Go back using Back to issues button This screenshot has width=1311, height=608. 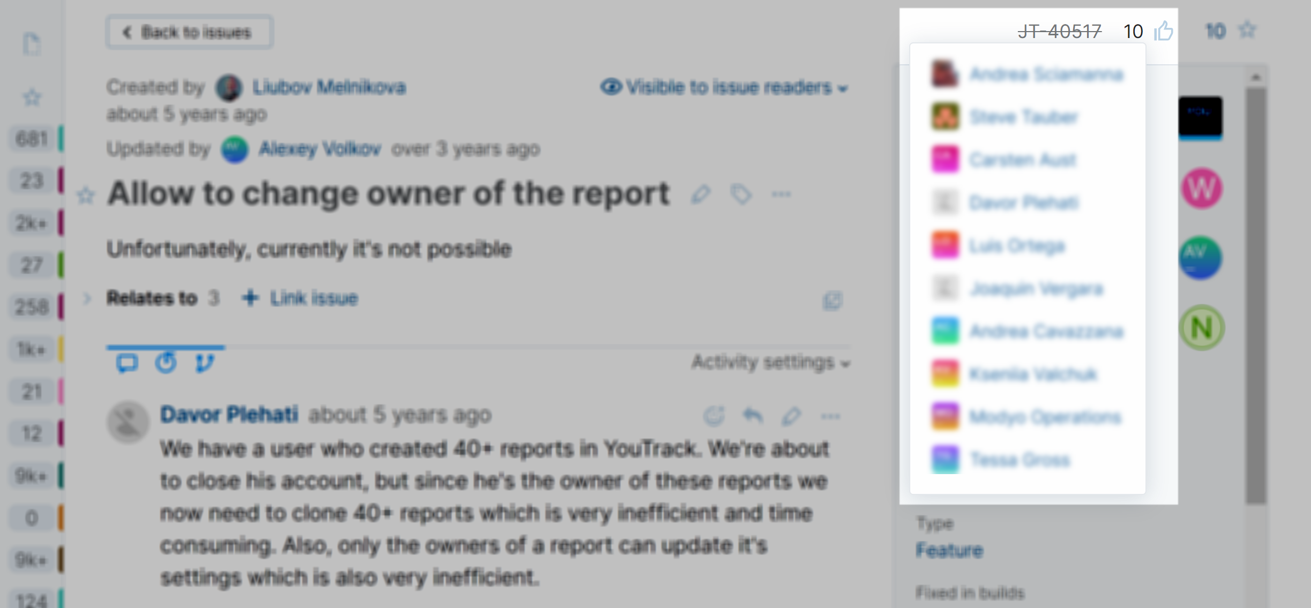[x=189, y=32]
